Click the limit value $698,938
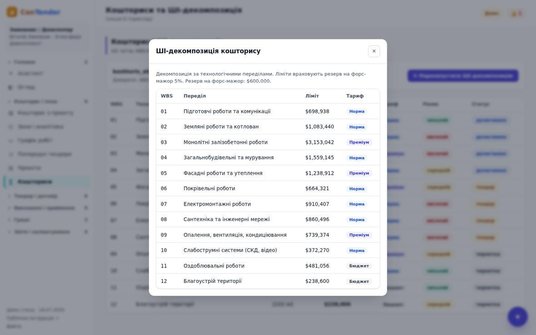Viewport: 536px width, 335px height. coord(317,111)
